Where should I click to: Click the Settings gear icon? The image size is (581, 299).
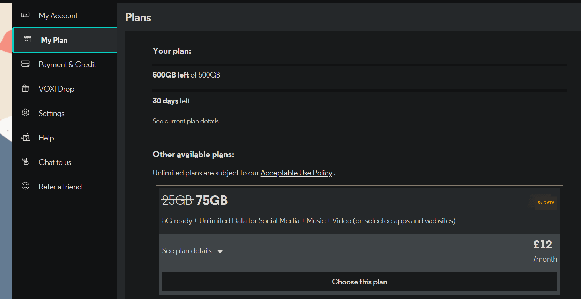(25, 113)
